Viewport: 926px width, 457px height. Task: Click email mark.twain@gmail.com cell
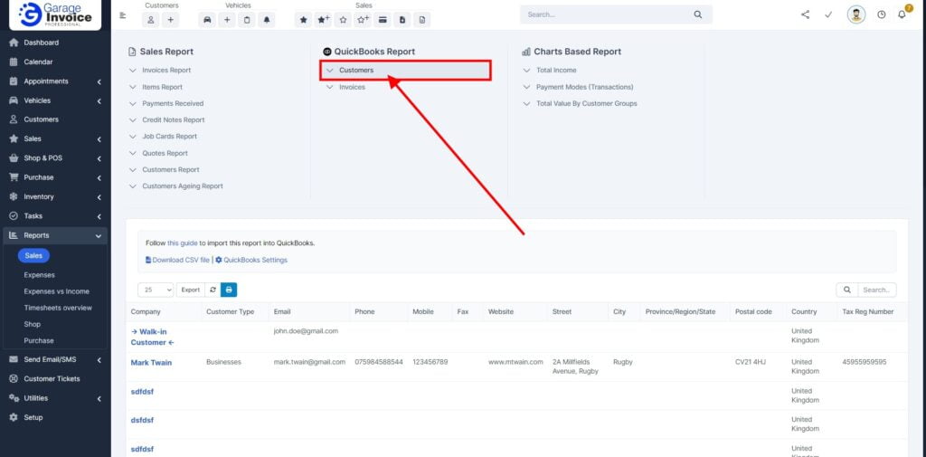pos(309,362)
